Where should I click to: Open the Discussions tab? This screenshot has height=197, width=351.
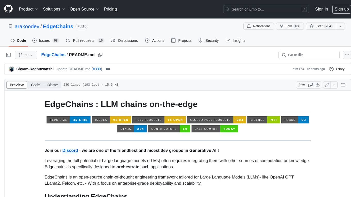click(x=124, y=40)
